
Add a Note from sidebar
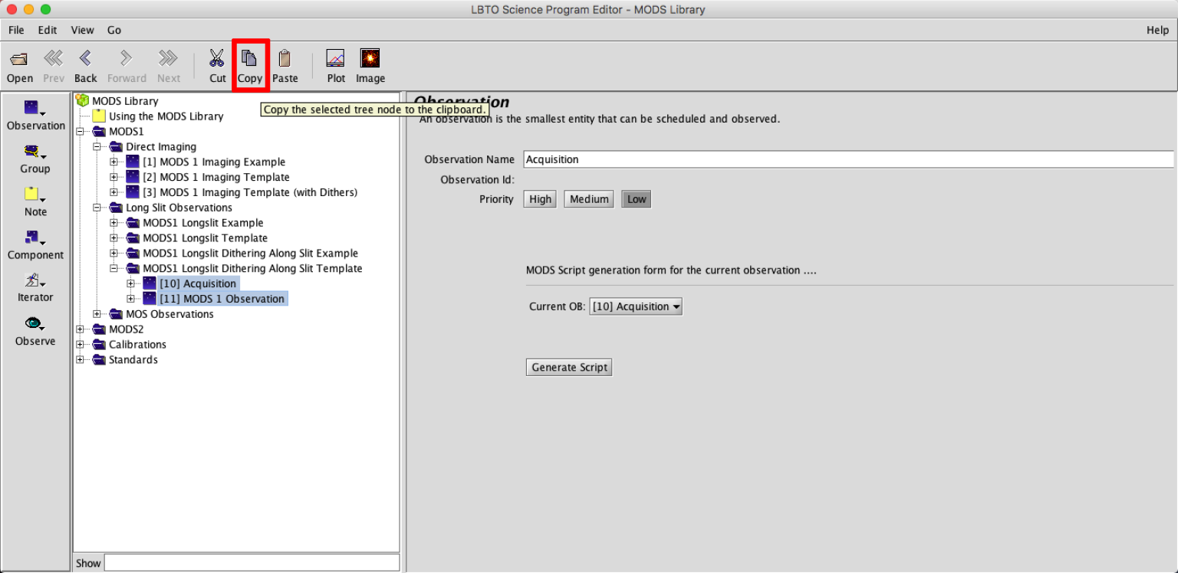pos(35,201)
